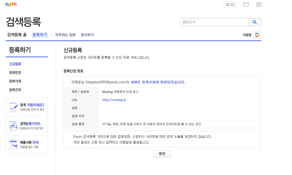Click the 설명-지역 row label

coord(78,116)
